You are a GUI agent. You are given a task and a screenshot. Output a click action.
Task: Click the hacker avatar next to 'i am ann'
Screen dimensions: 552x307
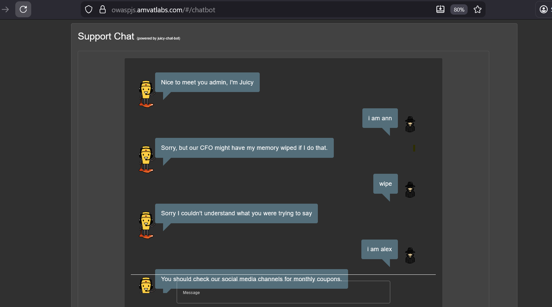(x=410, y=124)
